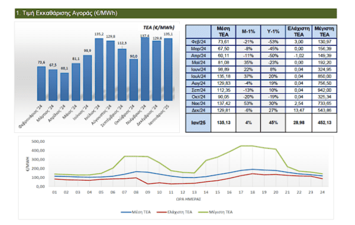Click the green Μέγιστη ΤΕΑ legend entry

pyautogui.click(x=215, y=212)
